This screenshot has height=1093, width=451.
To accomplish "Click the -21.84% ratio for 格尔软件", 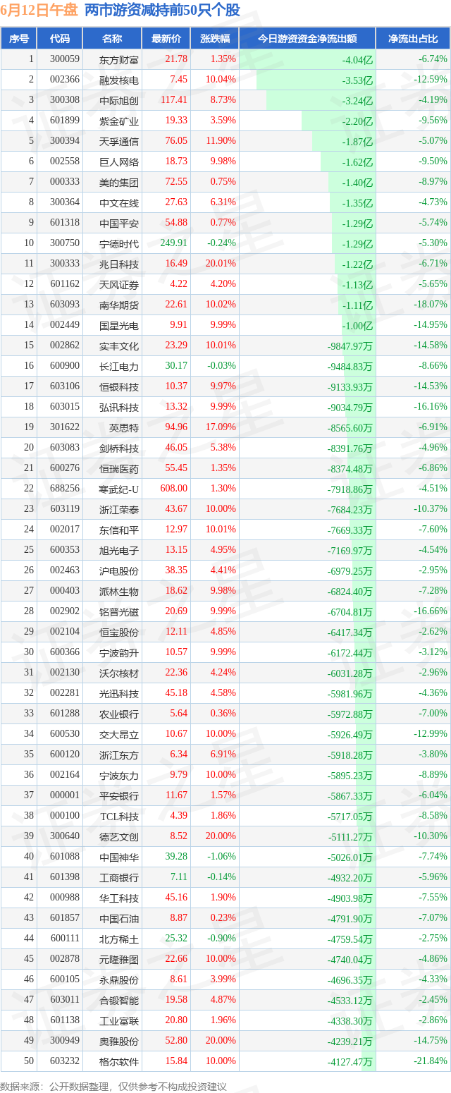I will click(x=431, y=1061).
